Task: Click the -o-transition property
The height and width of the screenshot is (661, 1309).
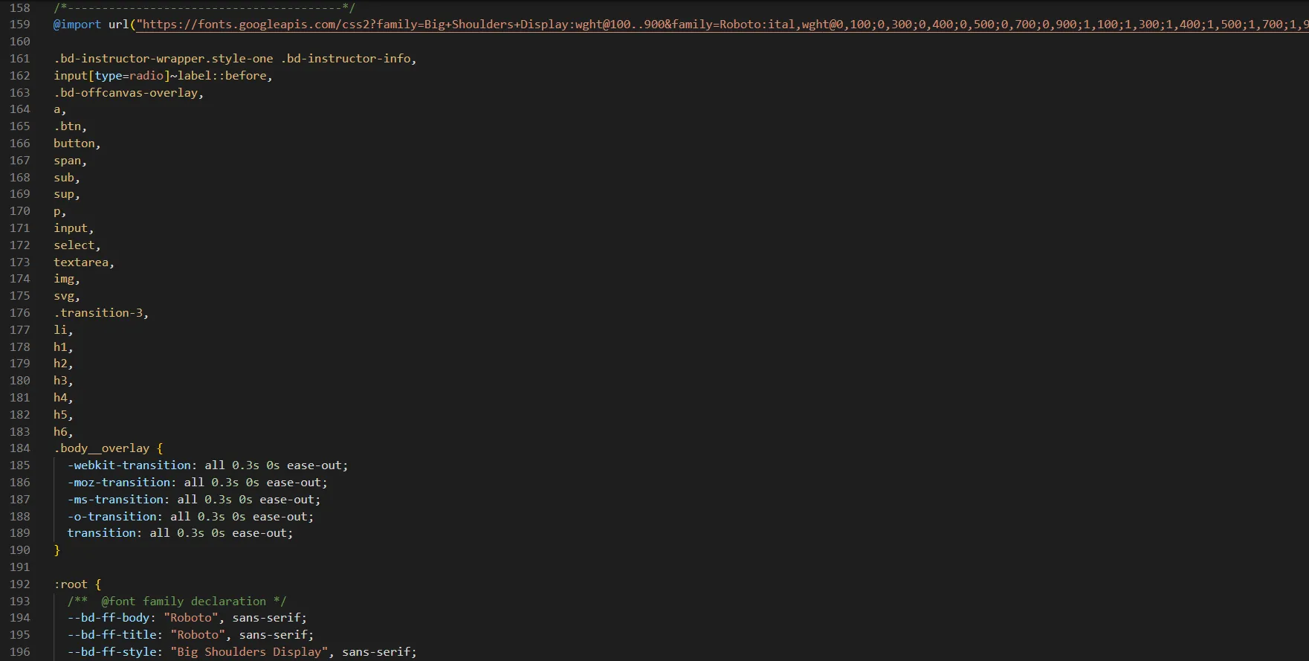Action: tap(112, 517)
